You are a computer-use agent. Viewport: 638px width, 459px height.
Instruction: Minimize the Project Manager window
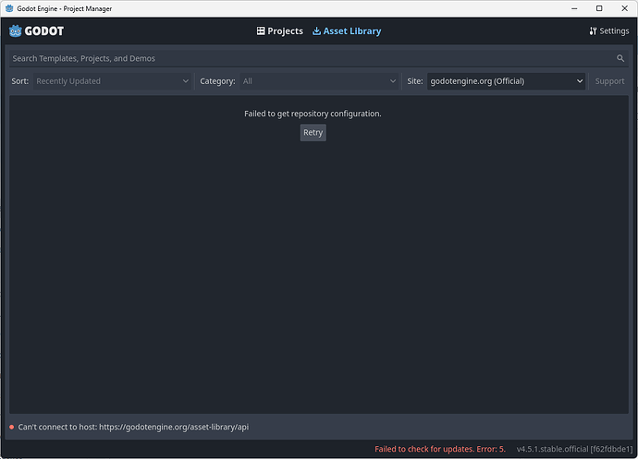(572, 8)
